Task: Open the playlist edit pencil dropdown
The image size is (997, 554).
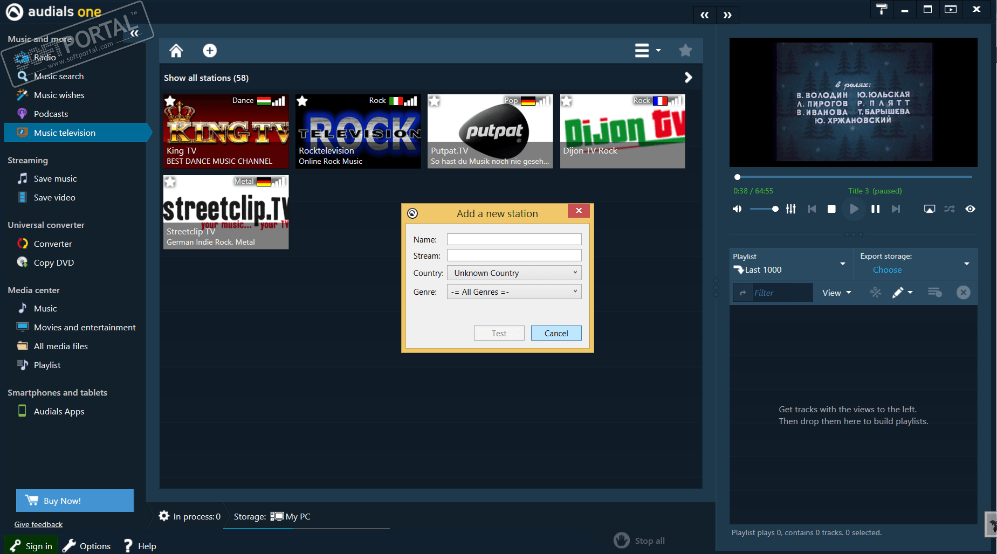Action: 902,293
